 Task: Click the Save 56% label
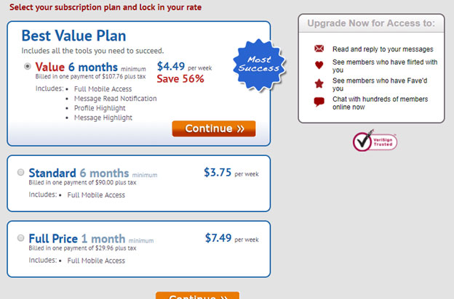[180, 79]
